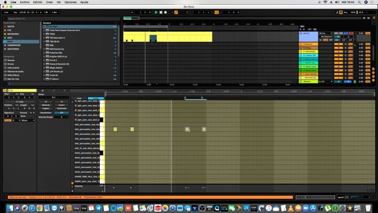The width and height of the screenshot is (378, 213).
Task: Toggle the Scale button in clip panel
Action: [x=8, y=120]
